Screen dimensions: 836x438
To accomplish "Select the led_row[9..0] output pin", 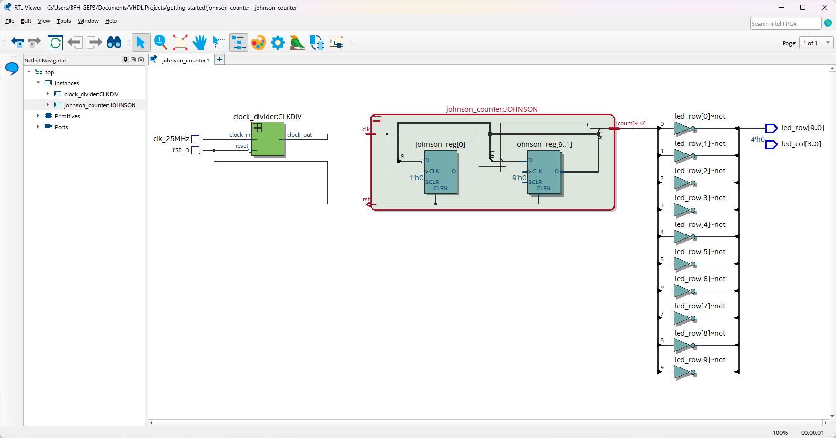I will click(772, 128).
